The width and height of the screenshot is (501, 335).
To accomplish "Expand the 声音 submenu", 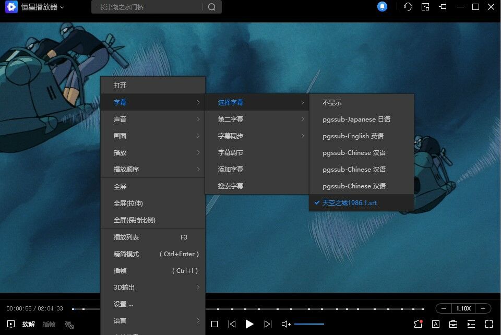I will [152, 119].
